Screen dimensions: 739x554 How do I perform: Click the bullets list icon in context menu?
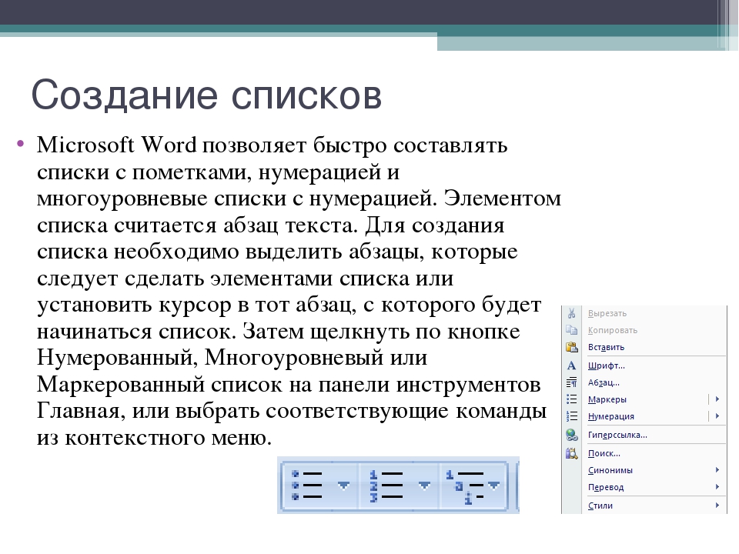571,399
